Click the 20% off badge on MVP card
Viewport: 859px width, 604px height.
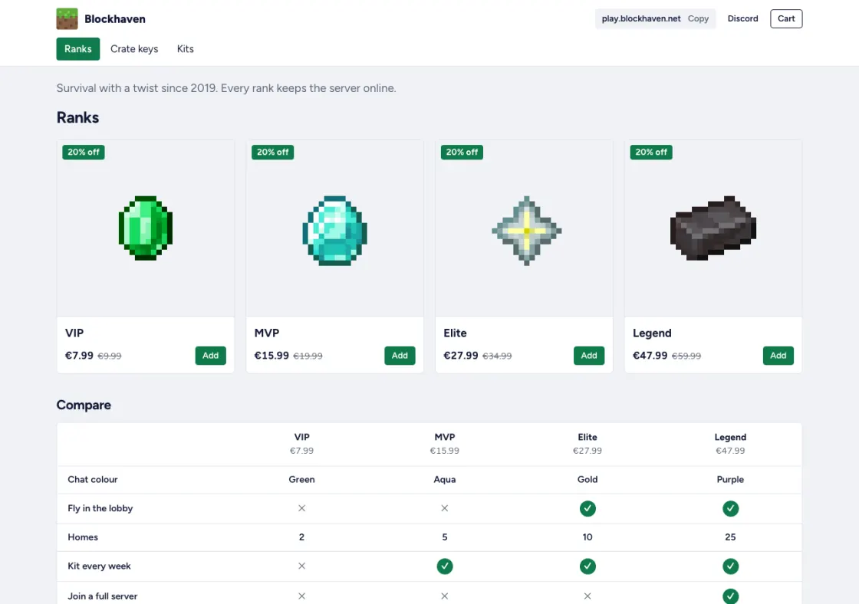(272, 153)
